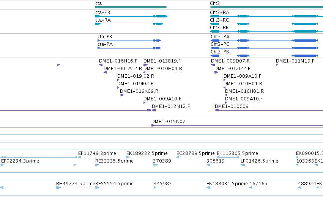The image size is (323, 197).
Task: Click the 370389 feature label
Action: coord(162,161)
